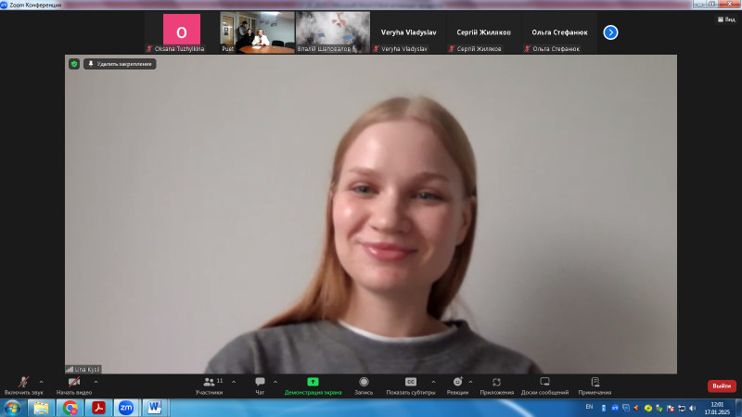Start recording with Запись button
Screen dimensions: 742x417
[x=364, y=384]
